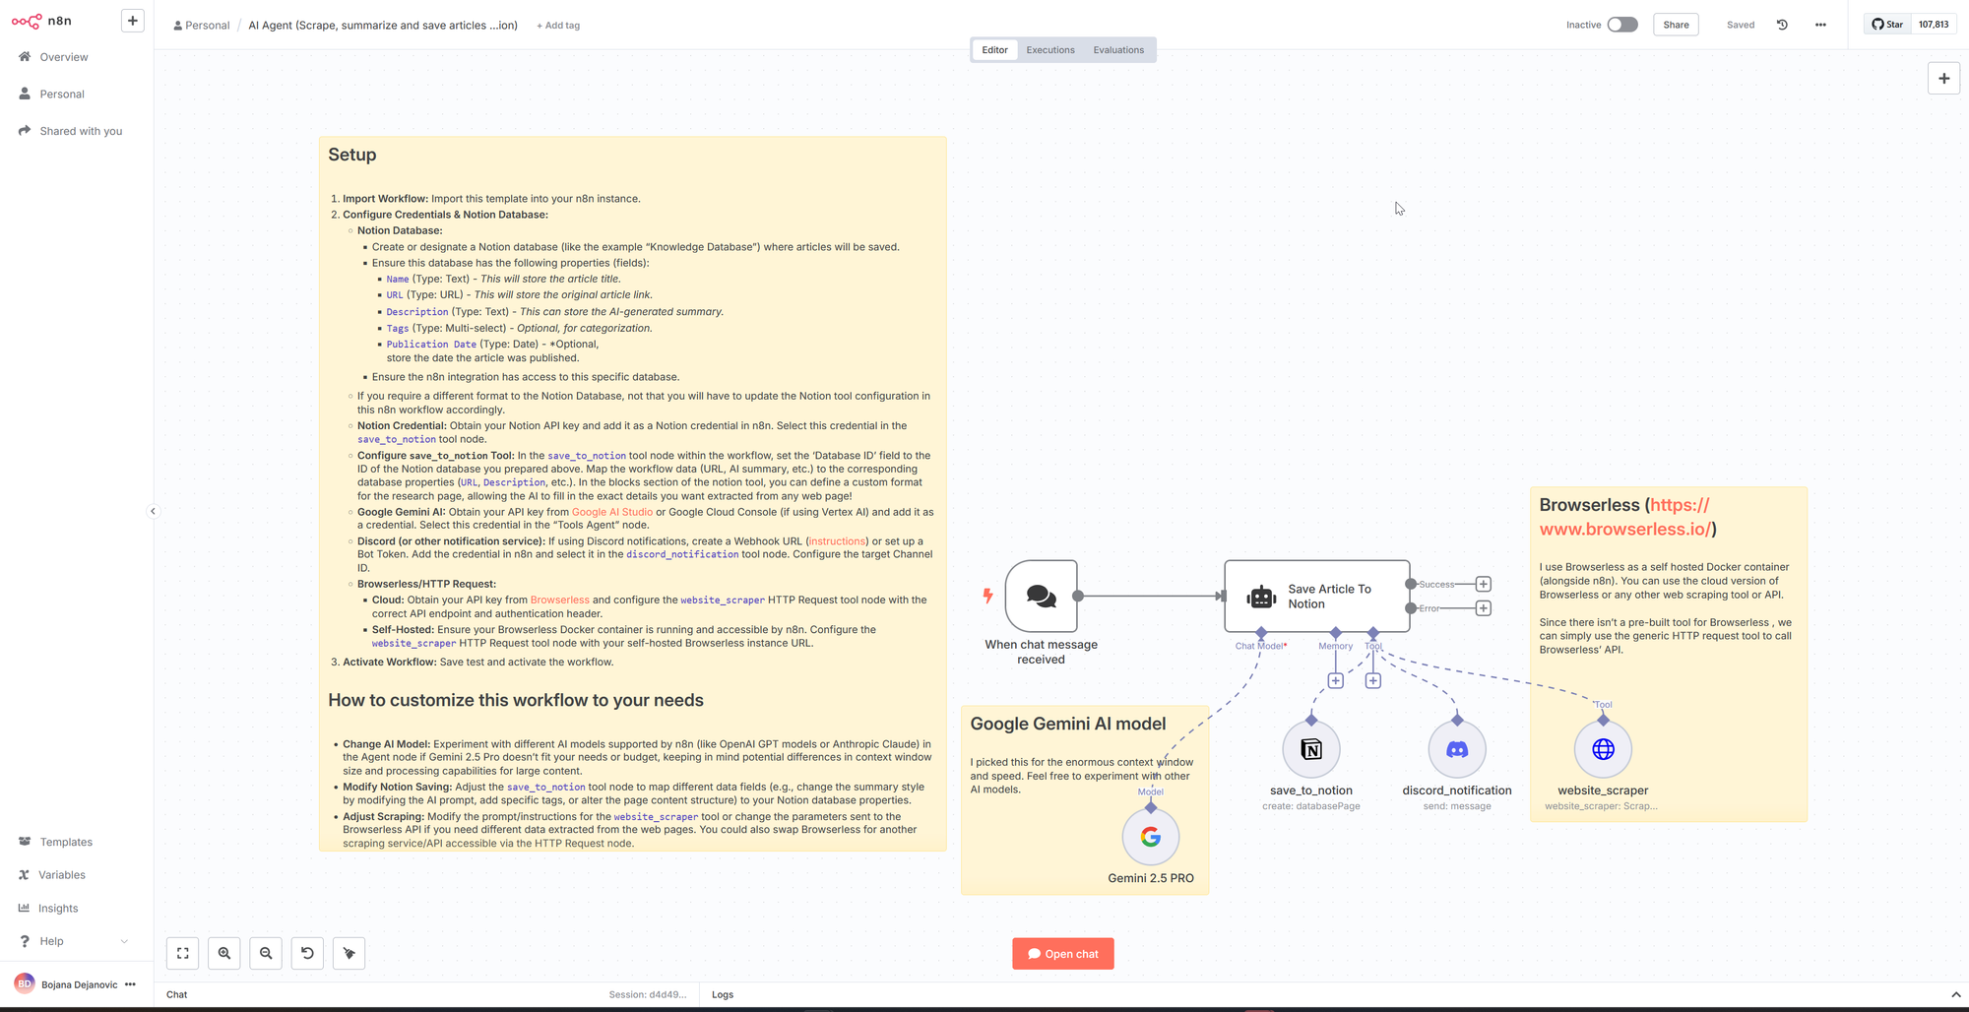Screen dimensions: 1969x1012
Task: Switch to the Editor tab
Action: [x=994, y=50]
